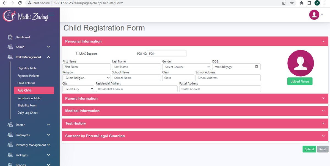This screenshot has height=166, width=330.
Task: Open the browser extensions puzzle icon
Action: coord(302,3)
